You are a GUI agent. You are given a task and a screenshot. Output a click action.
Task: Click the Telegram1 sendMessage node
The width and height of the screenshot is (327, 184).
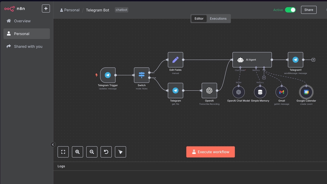pyautogui.click(x=295, y=60)
